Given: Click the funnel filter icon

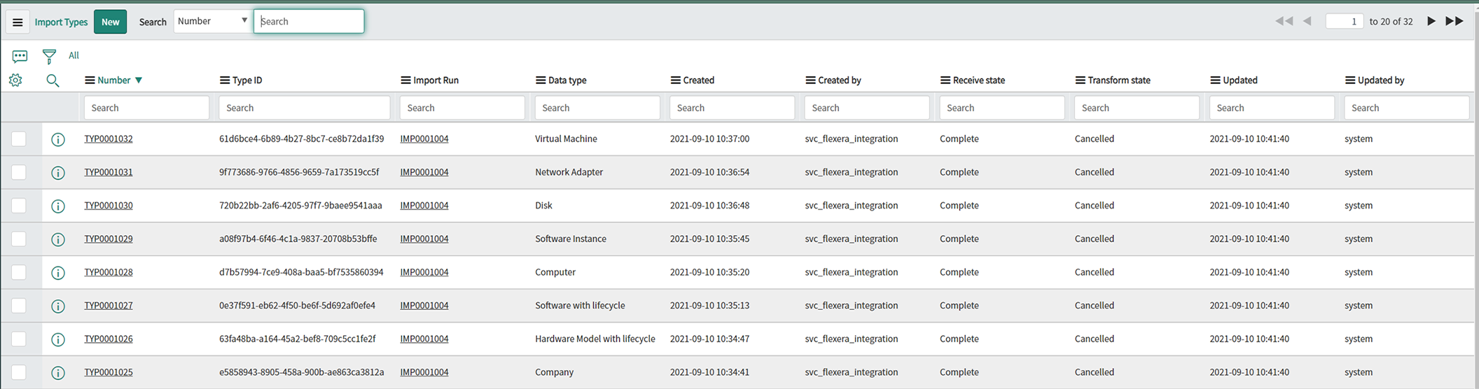Looking at the screenshot, I should point(49,56).
